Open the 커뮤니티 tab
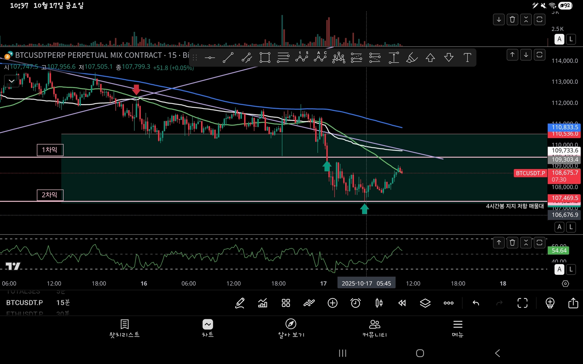This screenshot has height=364, width=583. pyautogui.click(x=374, y=328)
